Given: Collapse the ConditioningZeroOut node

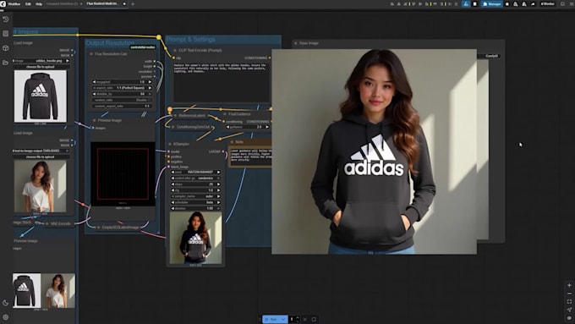Looking at the screenshot, I should [x=173, y=127].
